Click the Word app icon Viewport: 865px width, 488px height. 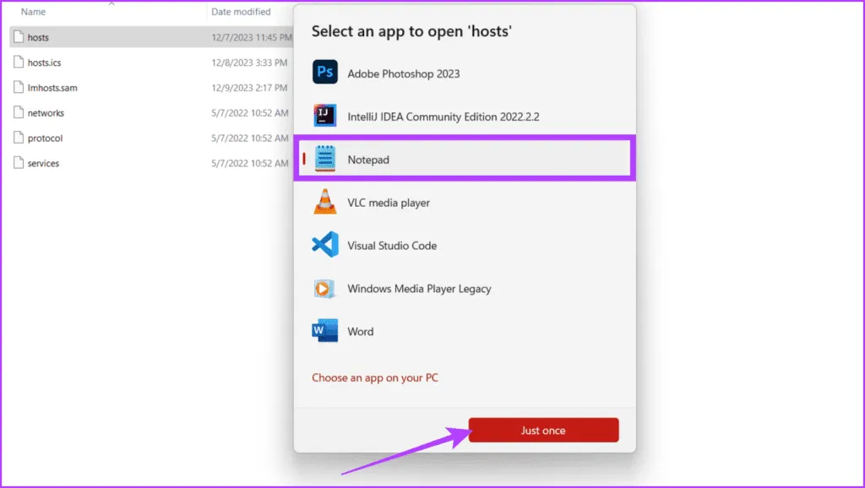tap(325, 332)
